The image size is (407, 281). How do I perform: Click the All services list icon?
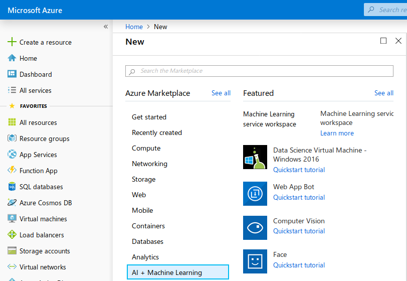pyautogui.click(x=12, y=90)
